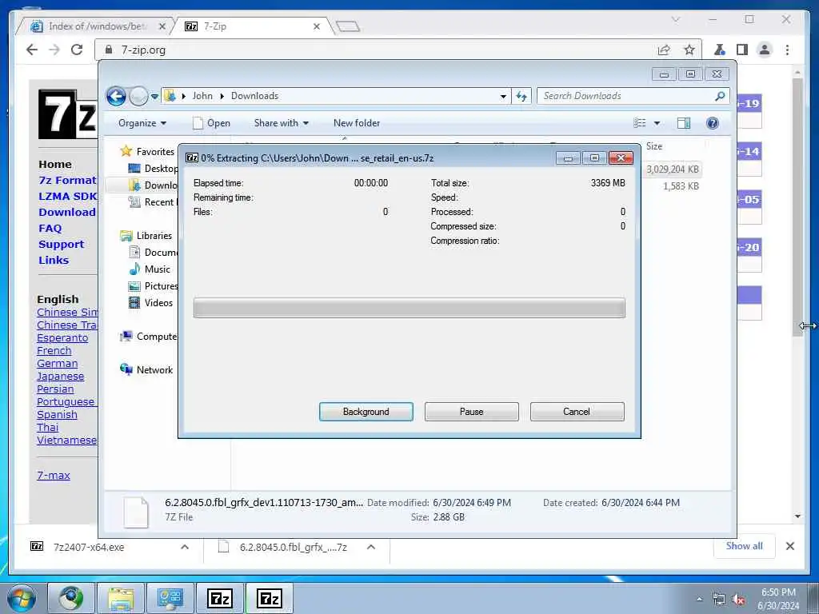Click Open in Explorer toolbar
Screen dimensions: 819x614
(211, 123)
